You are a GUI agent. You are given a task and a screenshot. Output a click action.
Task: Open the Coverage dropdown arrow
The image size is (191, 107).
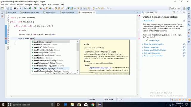(x=38, y=8)
